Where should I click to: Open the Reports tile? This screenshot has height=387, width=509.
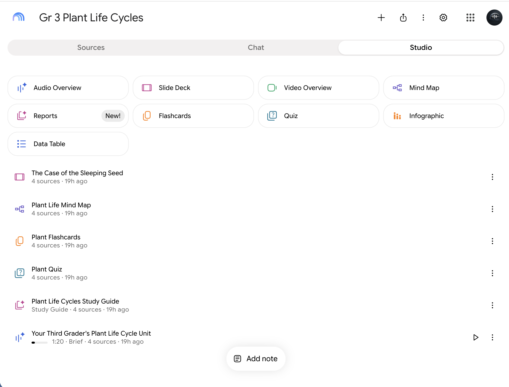pos(68,116)
